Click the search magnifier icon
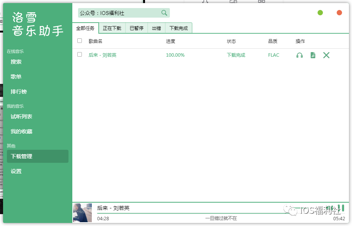352x226 pixels. coord(164,13)
